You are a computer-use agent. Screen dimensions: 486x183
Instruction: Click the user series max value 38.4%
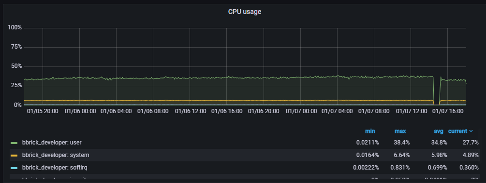[x=402, y=143]
